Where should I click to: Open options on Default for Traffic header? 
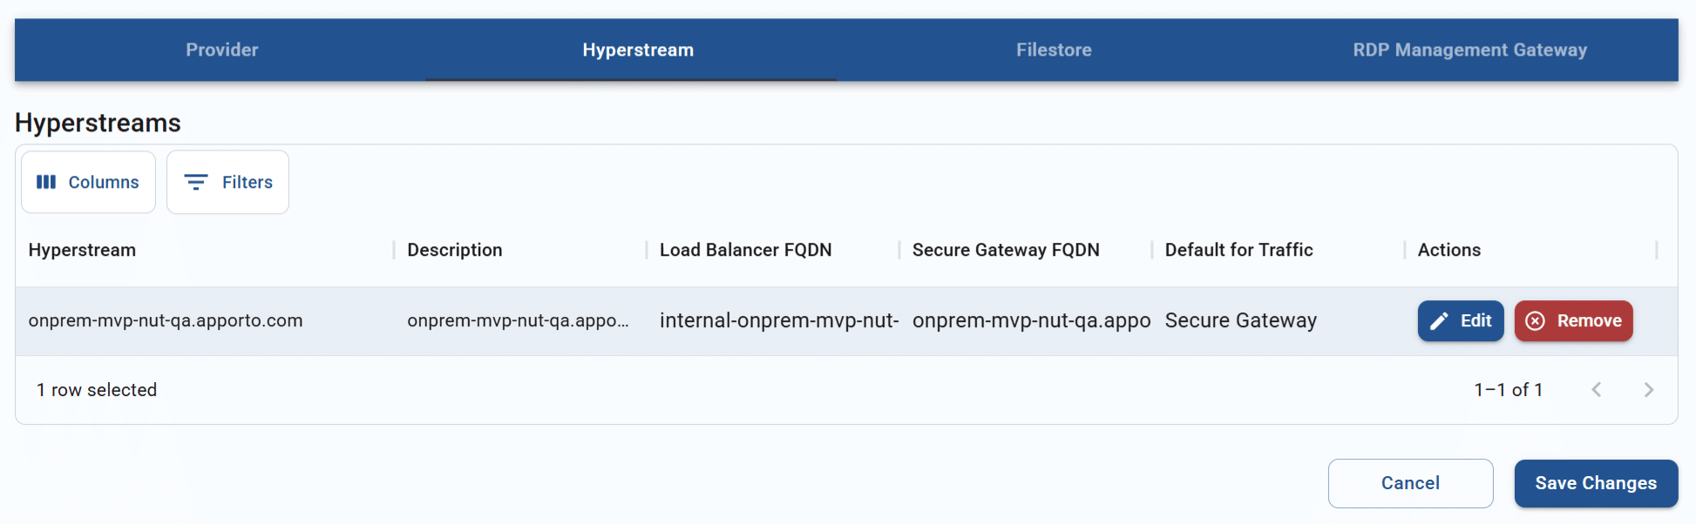[x=1238, y=250]
